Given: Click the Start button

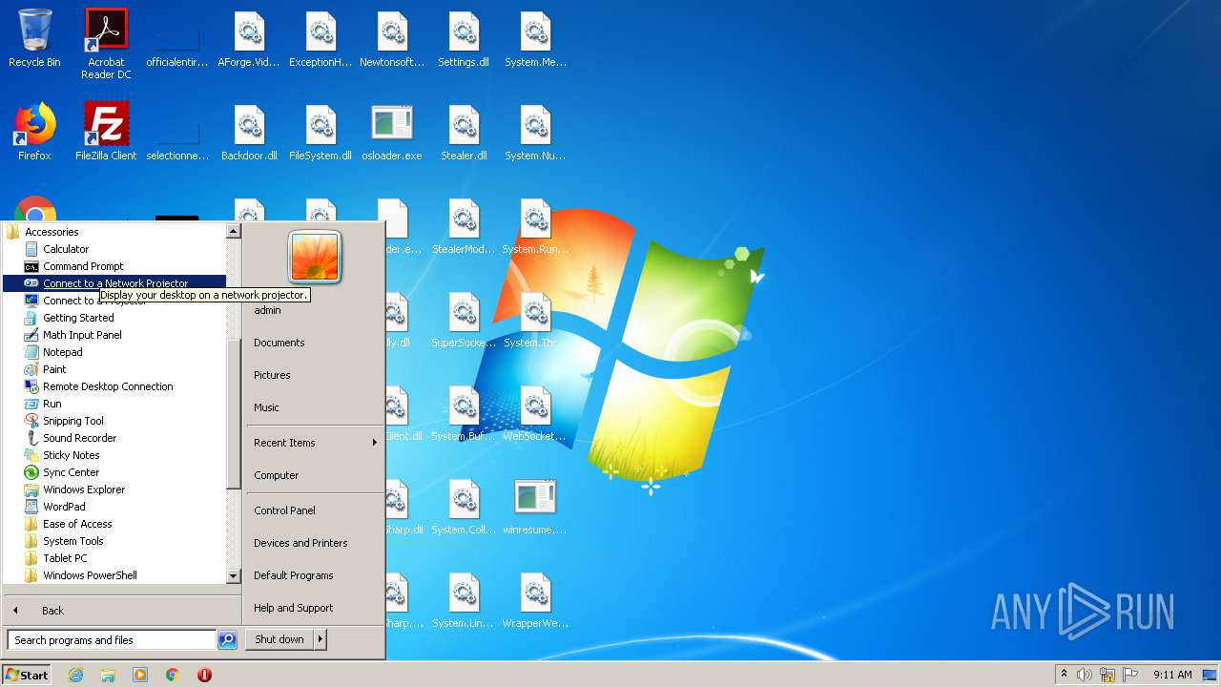Looking at the screenshot, I should 27,675.
